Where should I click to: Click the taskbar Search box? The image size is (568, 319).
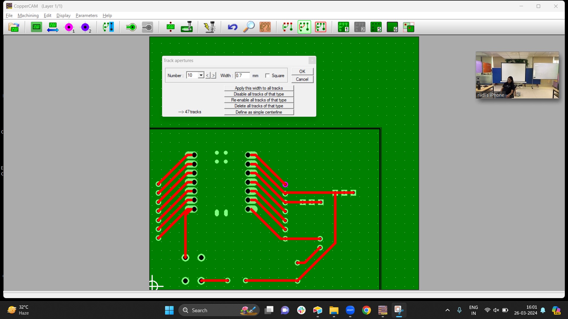coord(219,310)
